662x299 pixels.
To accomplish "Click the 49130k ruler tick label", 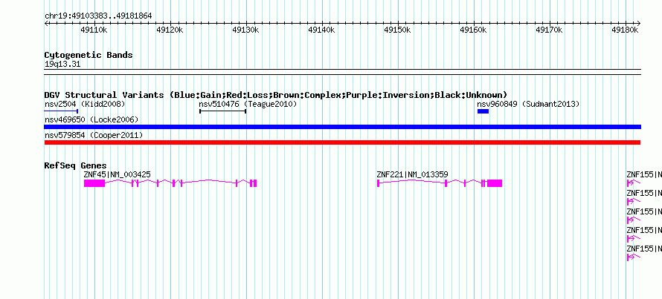I will coord(245,30).
